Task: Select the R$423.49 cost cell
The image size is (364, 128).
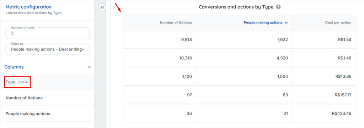Action: [x=325, y=113]
